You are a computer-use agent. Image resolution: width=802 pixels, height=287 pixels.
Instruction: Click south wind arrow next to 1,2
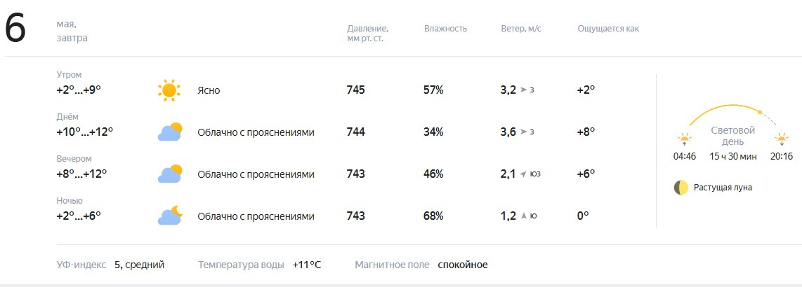click(523, 216)
